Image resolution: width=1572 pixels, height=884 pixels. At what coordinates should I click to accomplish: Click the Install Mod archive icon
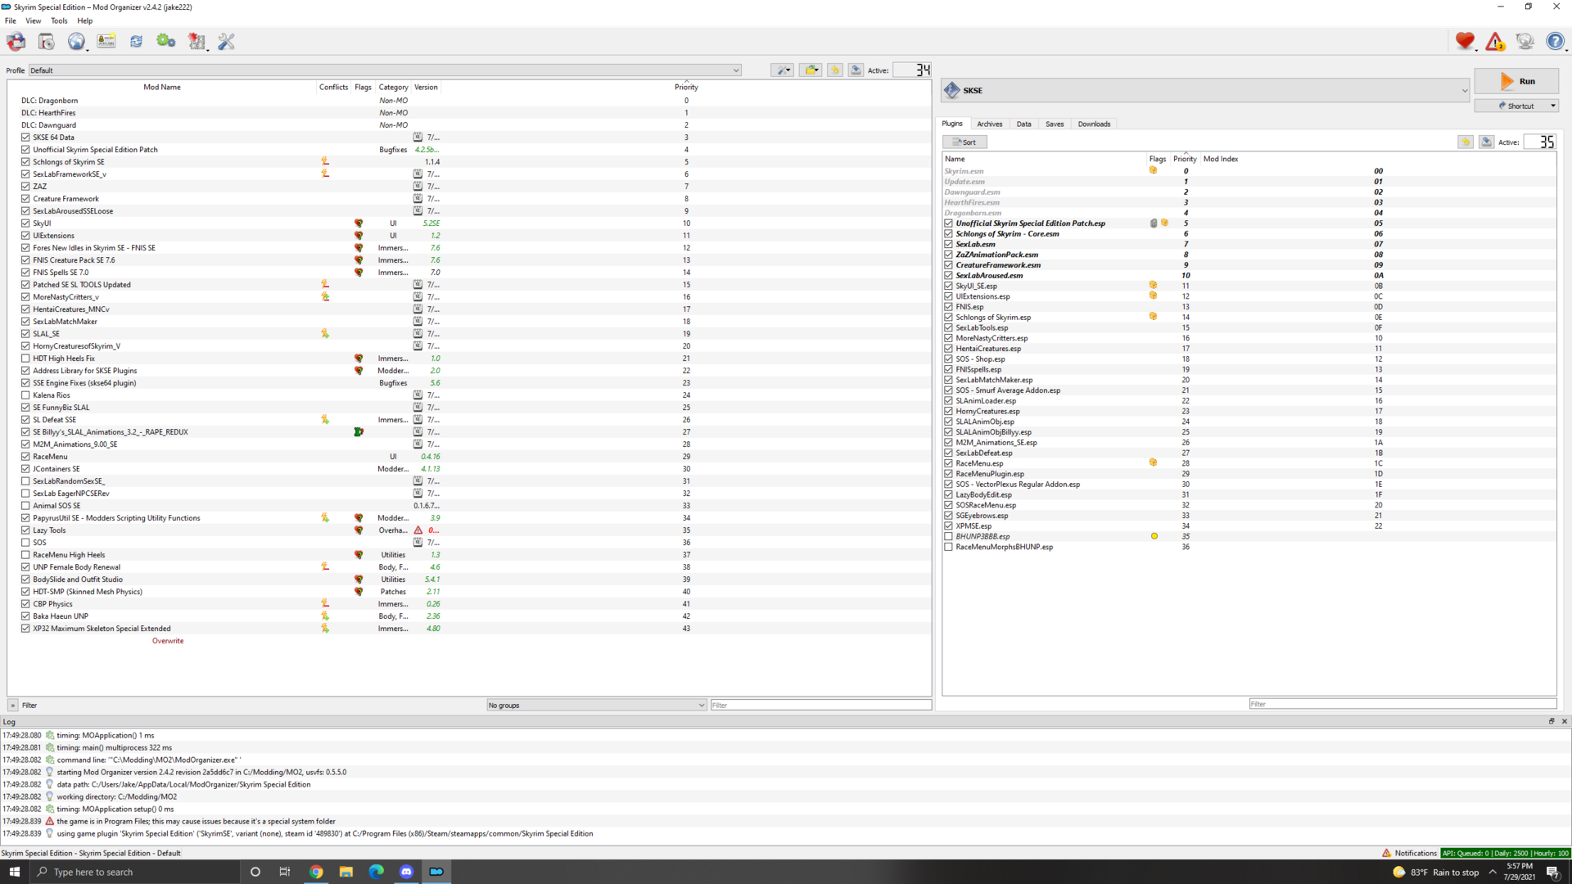(x=46, y=41)
